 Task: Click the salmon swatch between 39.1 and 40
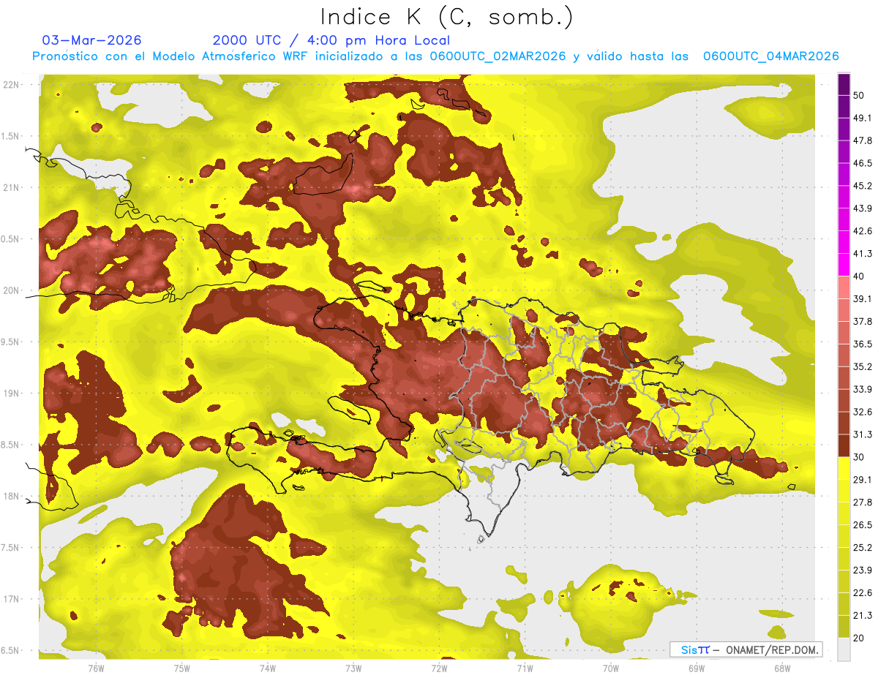(x=844, y=287)
